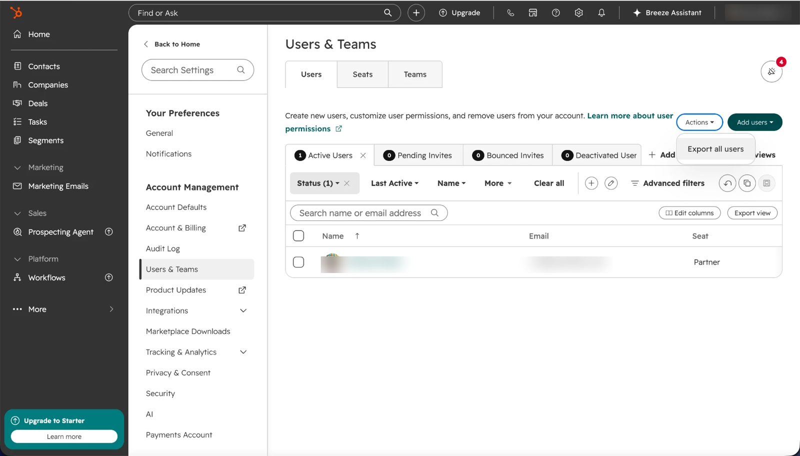Click external link icon for Product Updates

[242, 290]
